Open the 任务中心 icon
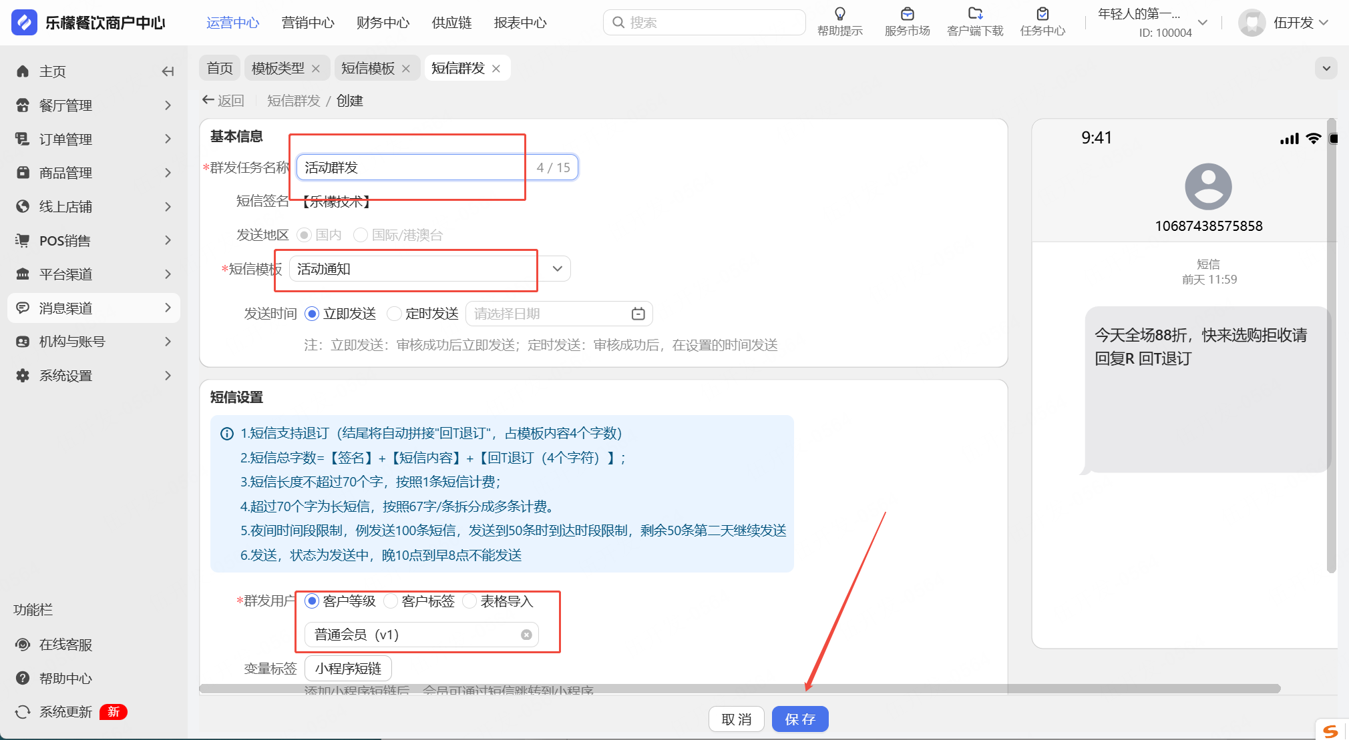The image size is (1349, 740). point(1042,14)
